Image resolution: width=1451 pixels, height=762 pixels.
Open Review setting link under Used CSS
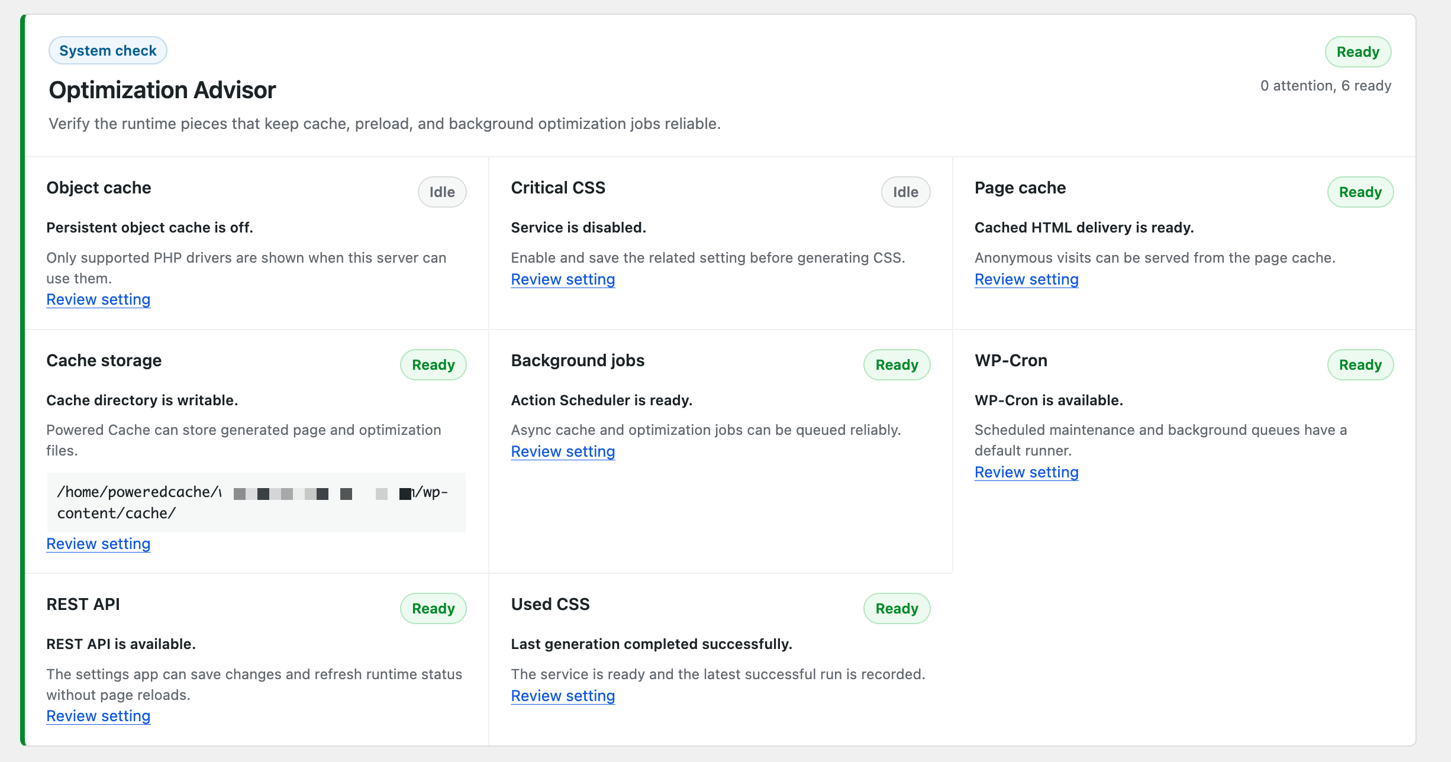[x=563, y=696]
